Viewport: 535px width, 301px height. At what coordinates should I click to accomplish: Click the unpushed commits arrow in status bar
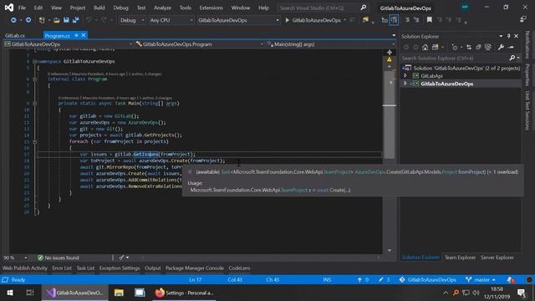point(359,279)
